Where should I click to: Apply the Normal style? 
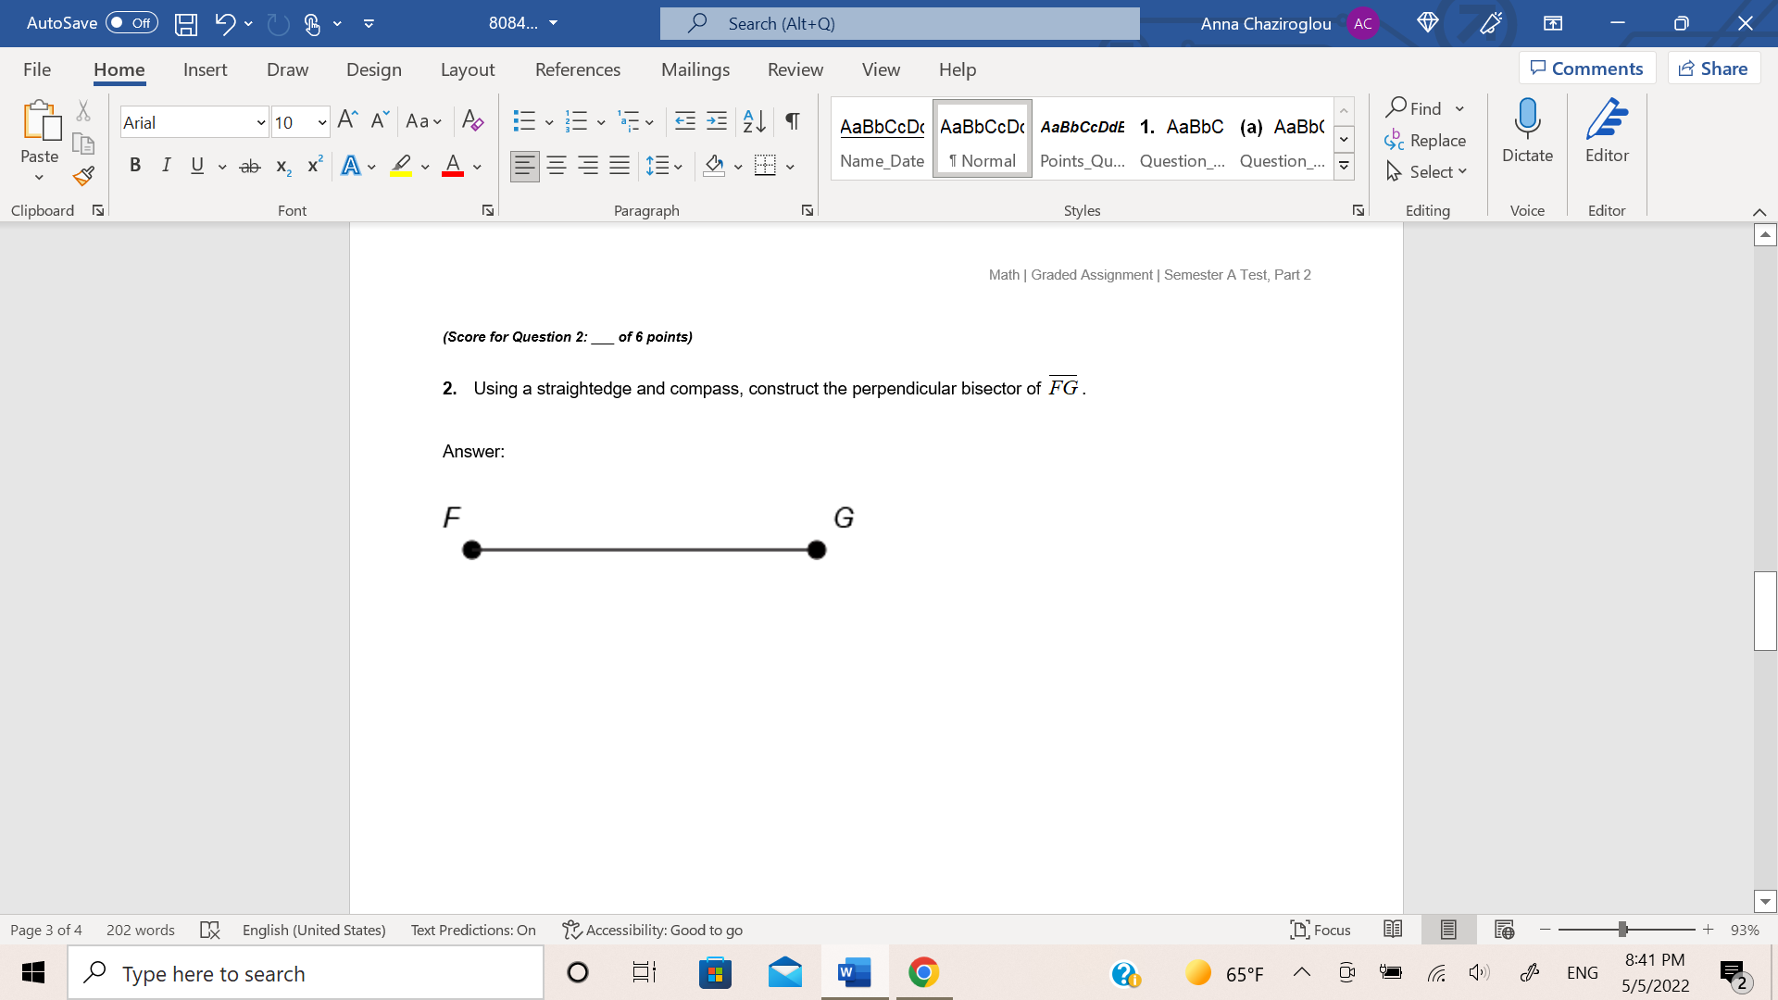pos(981,139)
